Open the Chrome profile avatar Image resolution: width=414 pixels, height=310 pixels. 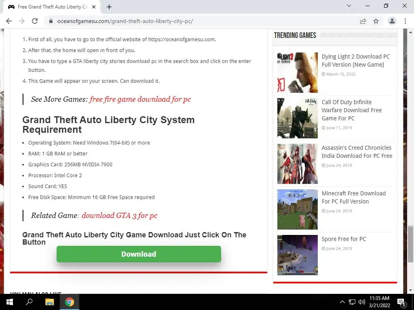[x=392, y=21]
